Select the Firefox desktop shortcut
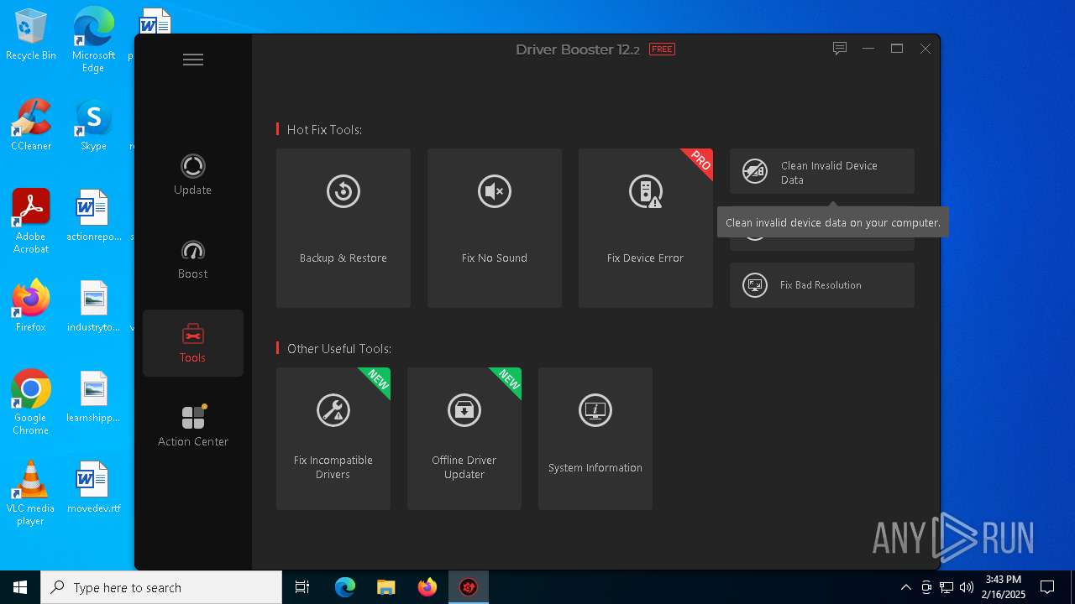 (x=31, y=306)
